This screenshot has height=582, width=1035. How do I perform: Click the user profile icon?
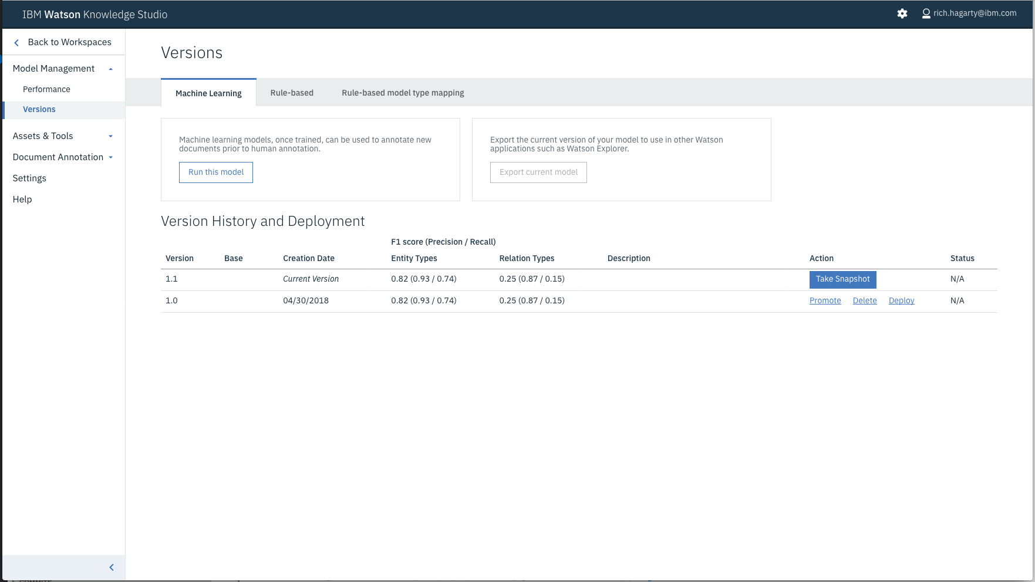tap(926, 13)
